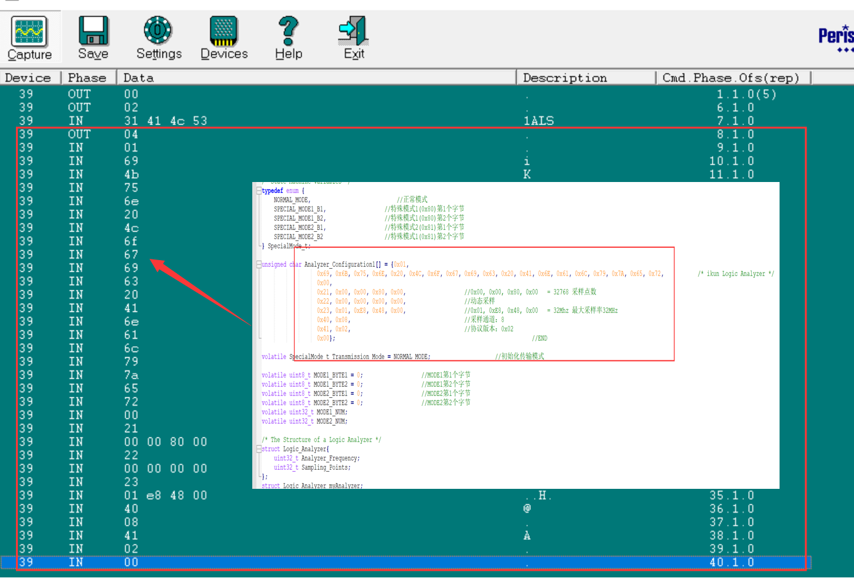Click the Phase column header
Viewport: 854px width, 578px height.
[88, 77]
